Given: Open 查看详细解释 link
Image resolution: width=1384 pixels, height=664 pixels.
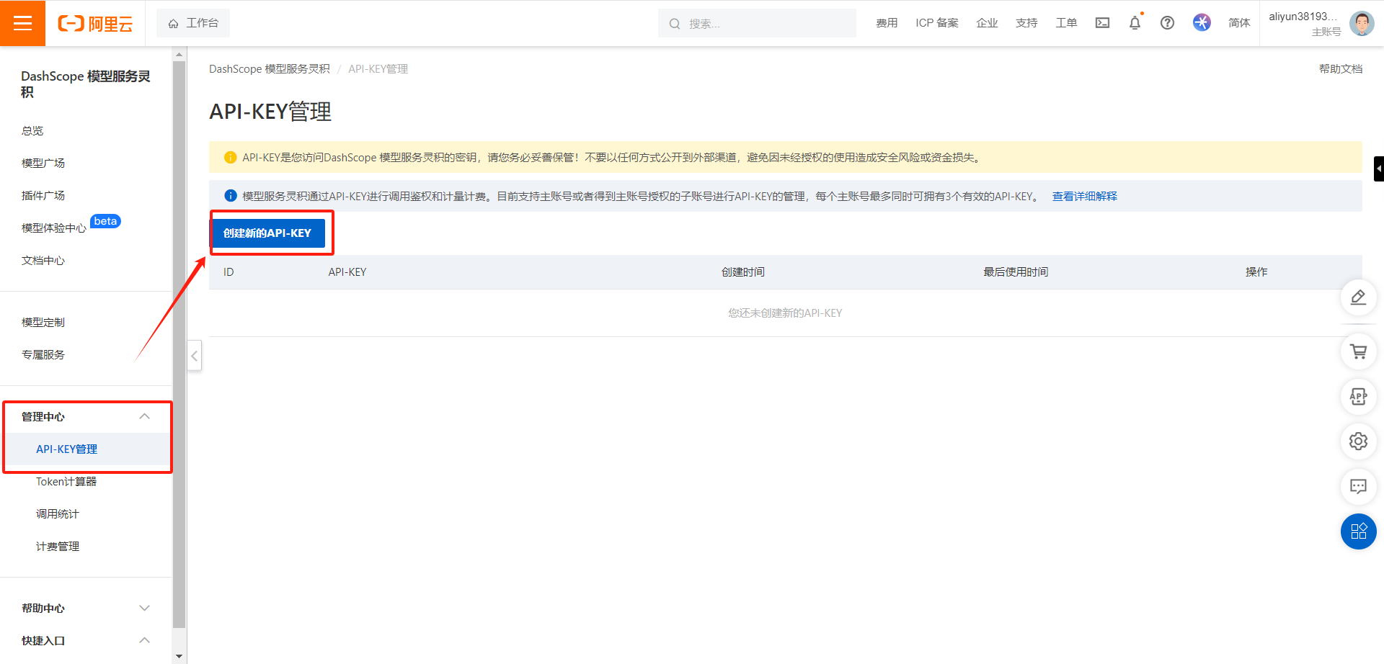Looking at the screenshot, I should [1085, 196].
